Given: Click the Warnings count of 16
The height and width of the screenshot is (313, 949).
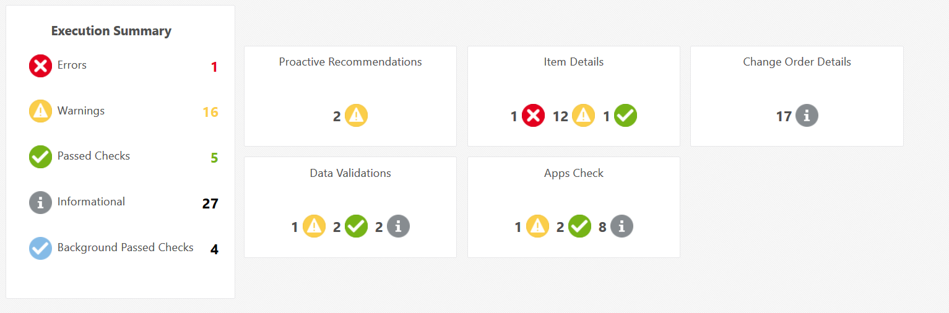Looking at the screenshot, I should (x=210, y=112).
